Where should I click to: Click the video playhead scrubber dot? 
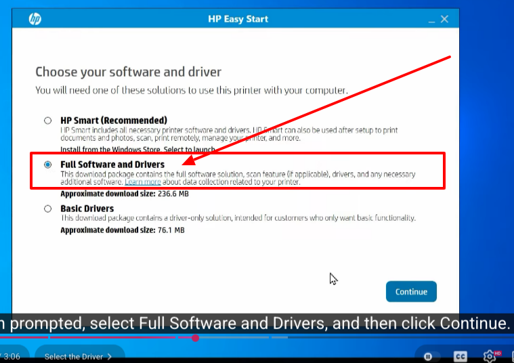point(195,338)
